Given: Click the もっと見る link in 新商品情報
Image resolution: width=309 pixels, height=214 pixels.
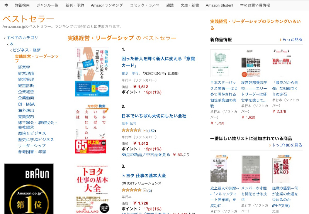Looking at the screenshot, I should click(292, 40).
